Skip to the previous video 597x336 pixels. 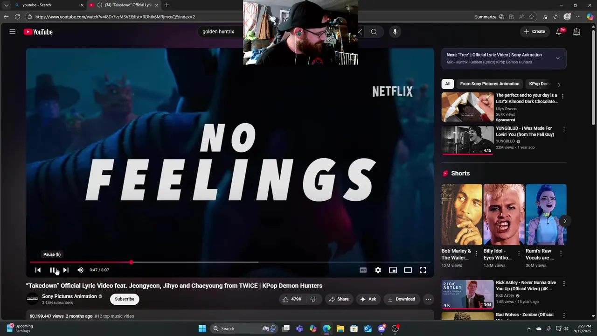38,270
